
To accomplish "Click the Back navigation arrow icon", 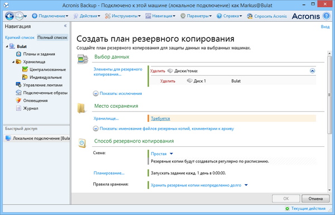I will click(x=9, y=16).
